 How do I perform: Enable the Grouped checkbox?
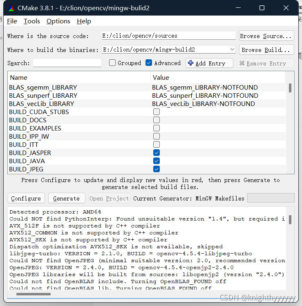coord(112,63)
